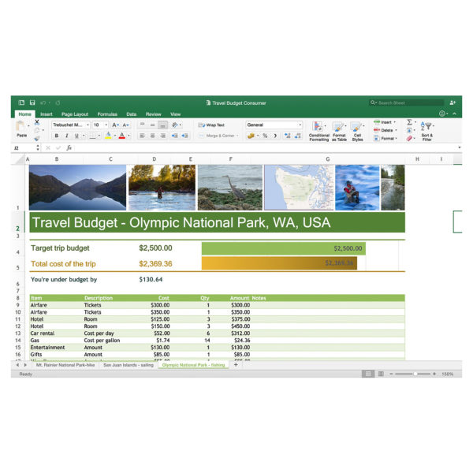Open the Cell Styles gallery

point(357,131)
